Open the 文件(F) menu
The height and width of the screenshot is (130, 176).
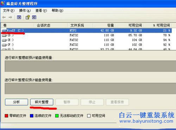click(x=8, y=11)
